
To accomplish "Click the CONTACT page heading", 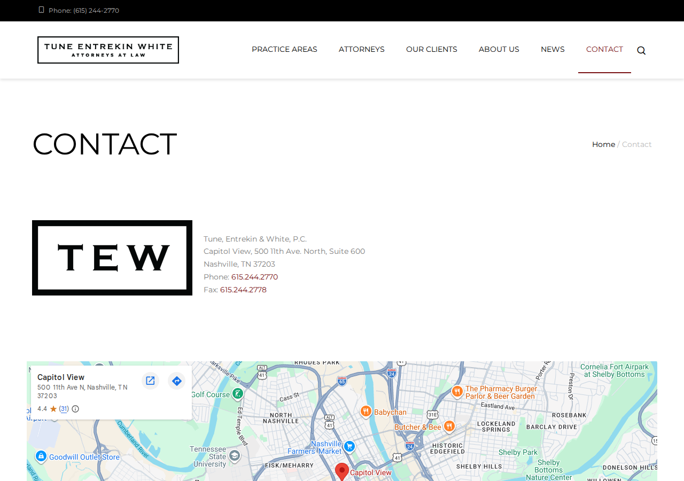I will (105, 144).
